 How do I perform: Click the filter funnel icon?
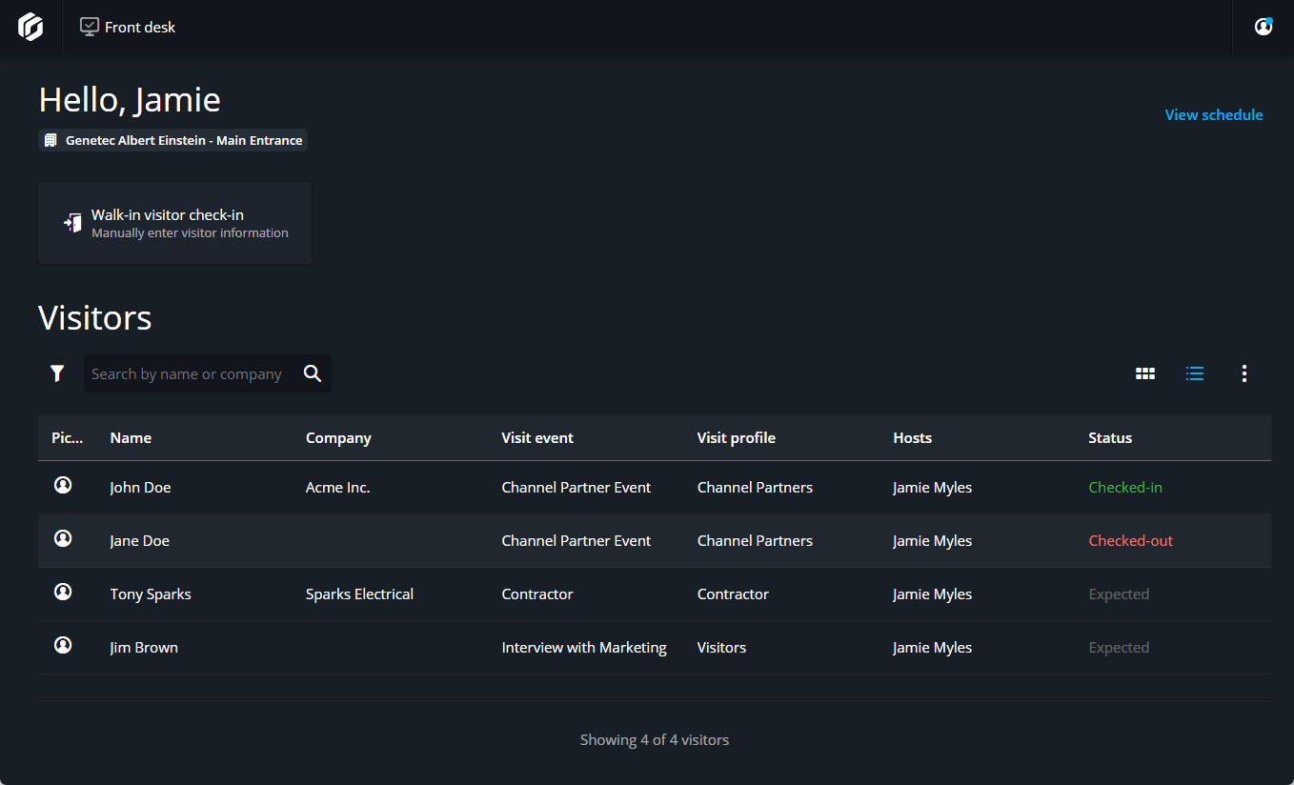57,373
